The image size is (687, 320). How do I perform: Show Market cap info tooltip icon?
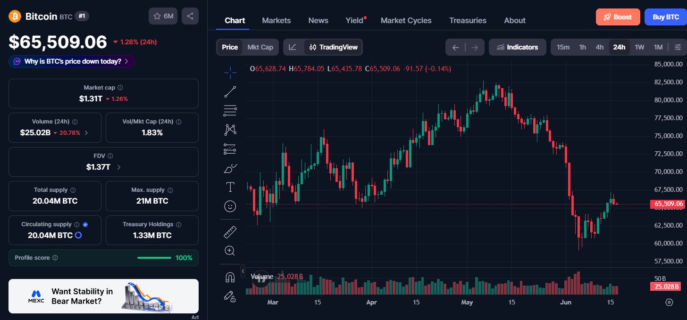120,88
